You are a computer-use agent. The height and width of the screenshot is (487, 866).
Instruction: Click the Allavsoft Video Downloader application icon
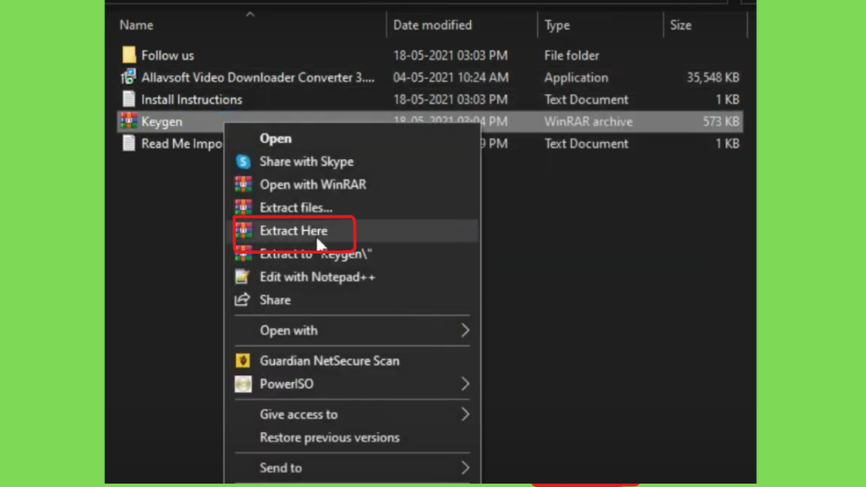point(129,77)
